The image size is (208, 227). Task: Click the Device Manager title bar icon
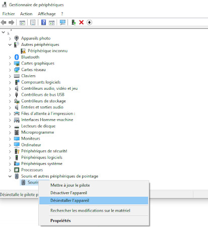pyautogui.click(x=4, y=5)
